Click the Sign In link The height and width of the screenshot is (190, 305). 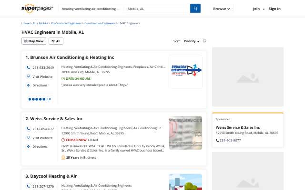click(274, 9)
